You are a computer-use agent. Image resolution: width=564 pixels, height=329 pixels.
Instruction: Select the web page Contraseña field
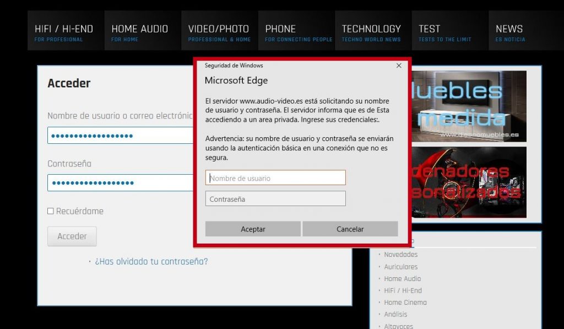121,183
